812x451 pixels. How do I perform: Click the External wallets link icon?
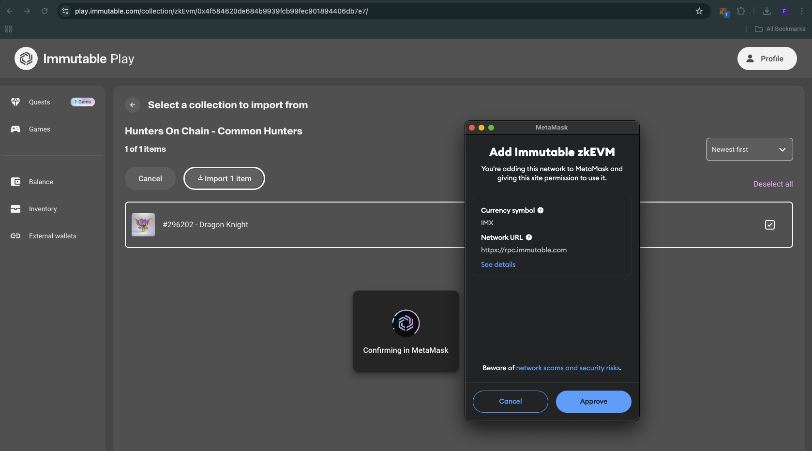[15, 236]
